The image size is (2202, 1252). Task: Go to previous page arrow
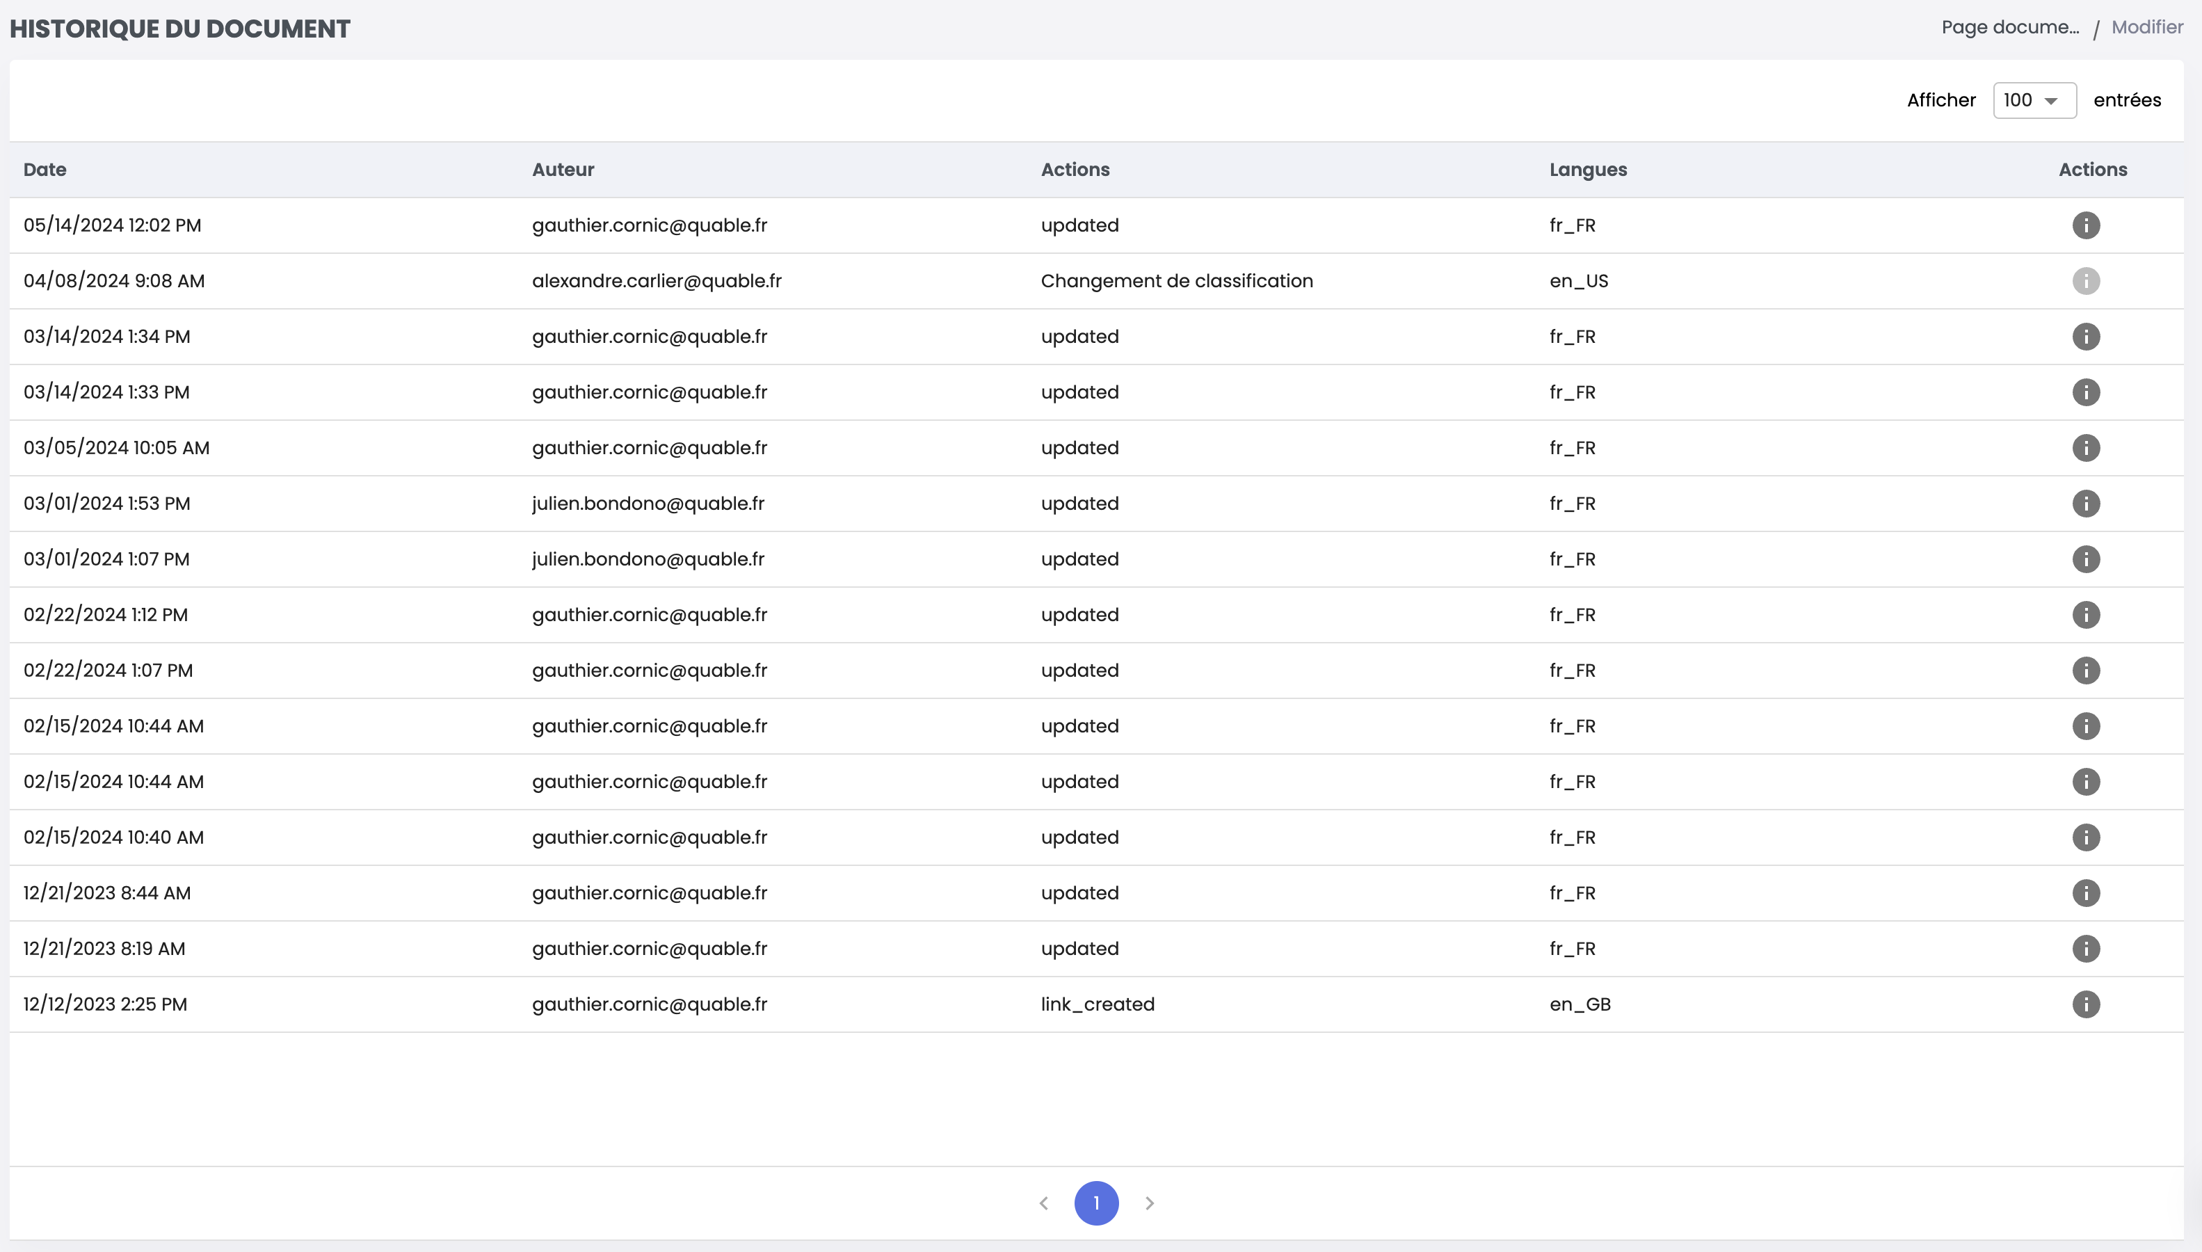coord(1044,1203)
